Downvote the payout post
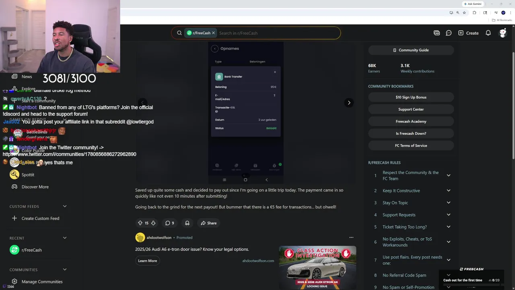 point(153,223)
